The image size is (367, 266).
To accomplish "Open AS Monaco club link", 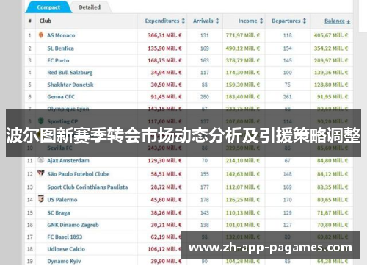I will point(61,35).
